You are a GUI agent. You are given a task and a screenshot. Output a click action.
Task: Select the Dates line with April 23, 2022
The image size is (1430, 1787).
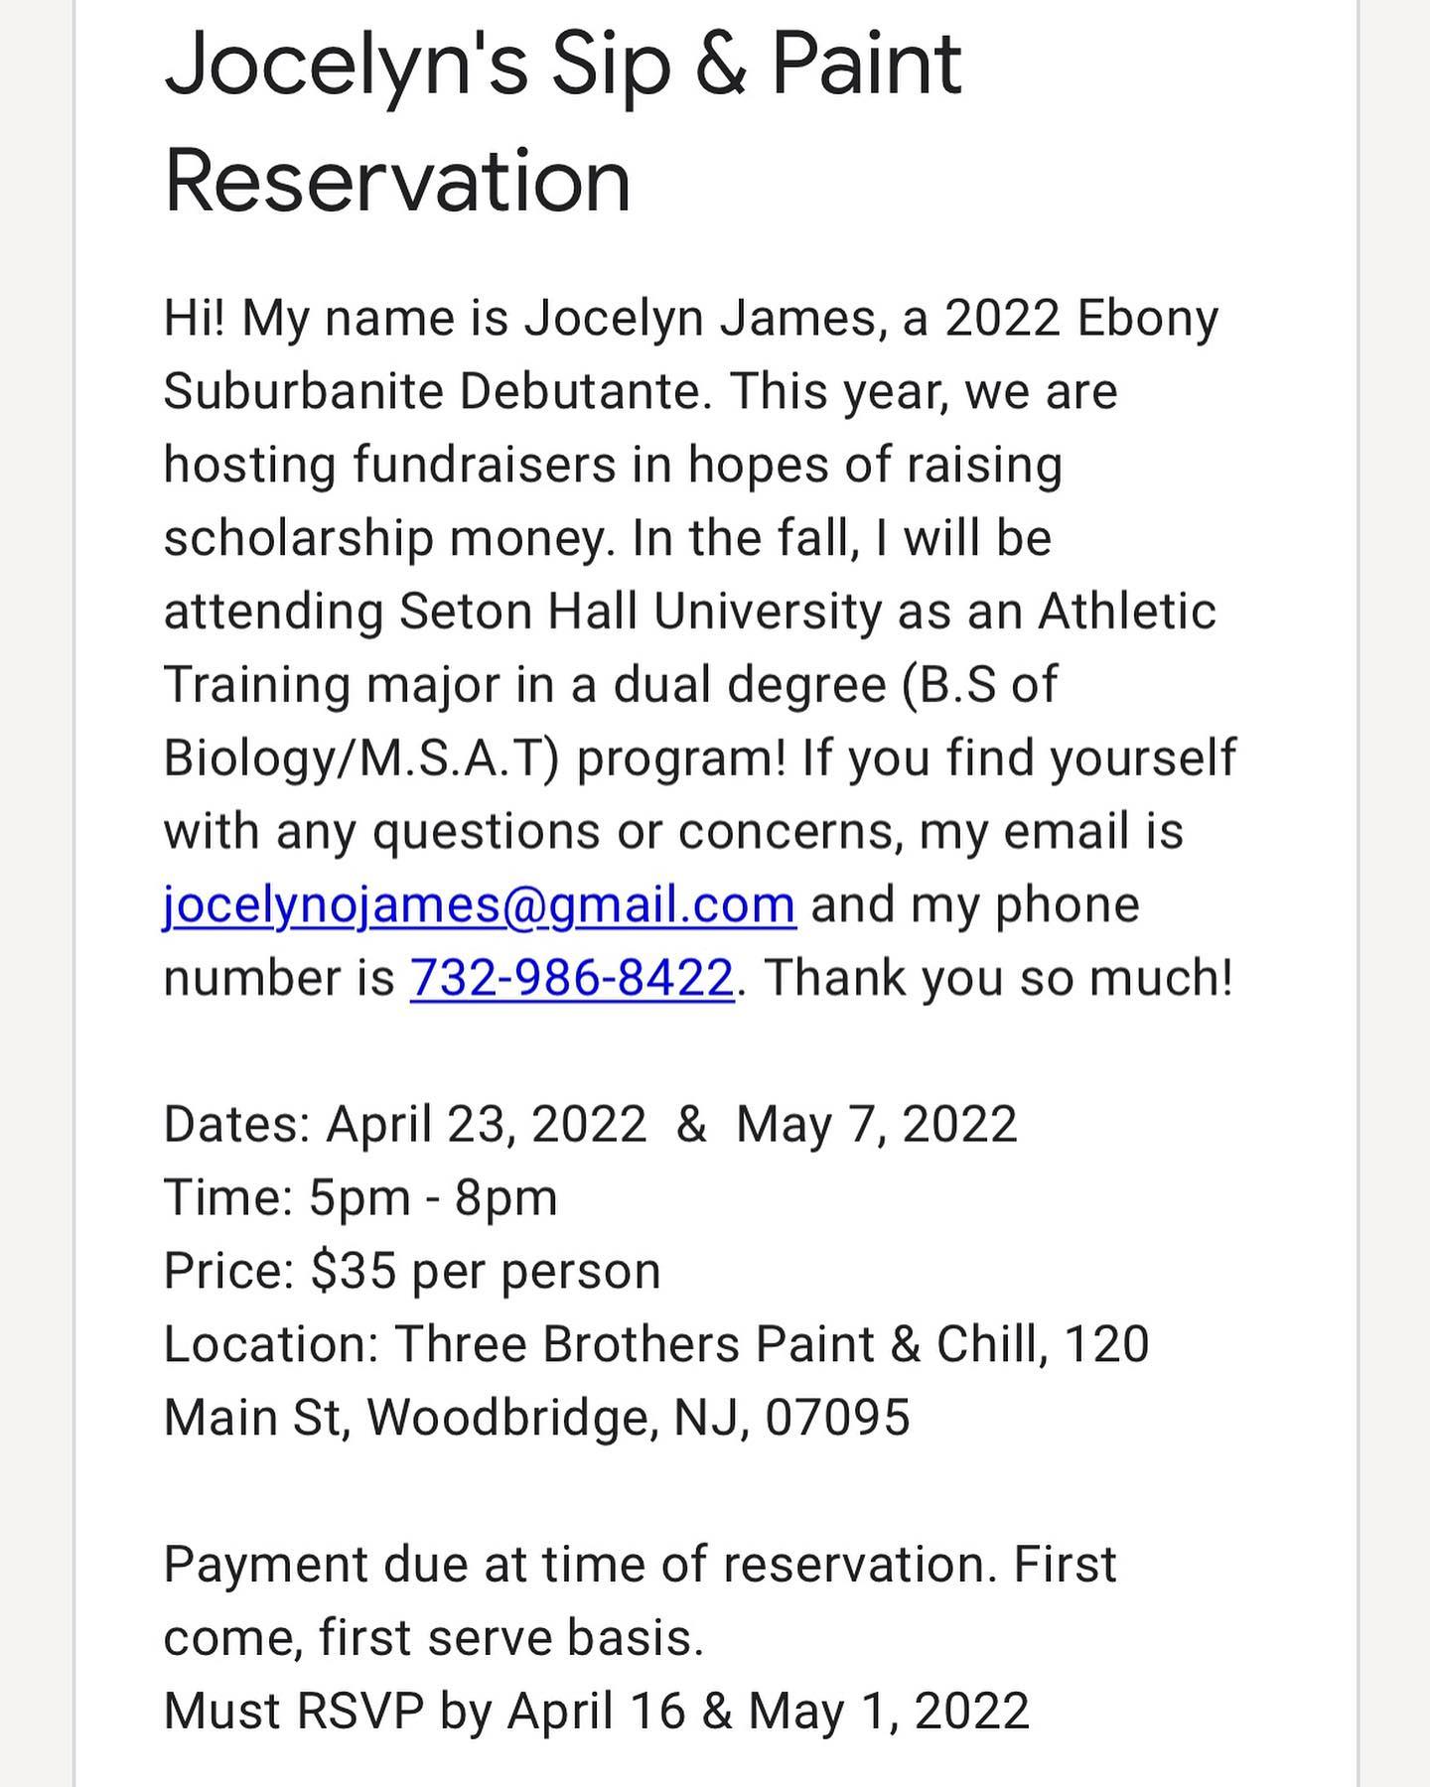(x=590, y=1125)
